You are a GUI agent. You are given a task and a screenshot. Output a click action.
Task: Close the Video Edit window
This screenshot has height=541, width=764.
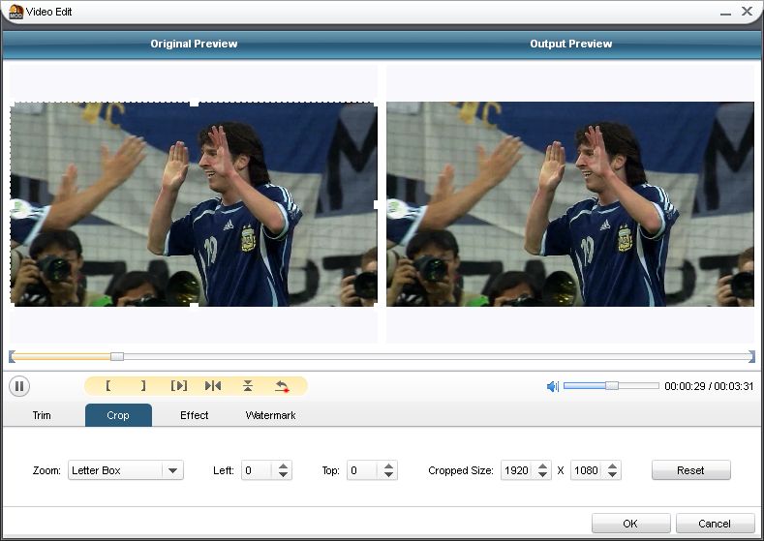(x=747, y=12)
